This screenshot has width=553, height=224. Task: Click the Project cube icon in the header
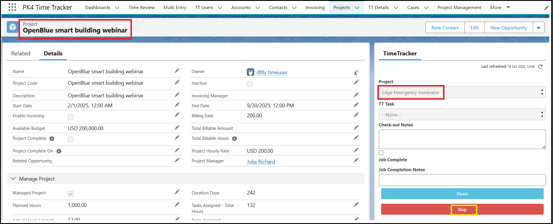(13, 27)
